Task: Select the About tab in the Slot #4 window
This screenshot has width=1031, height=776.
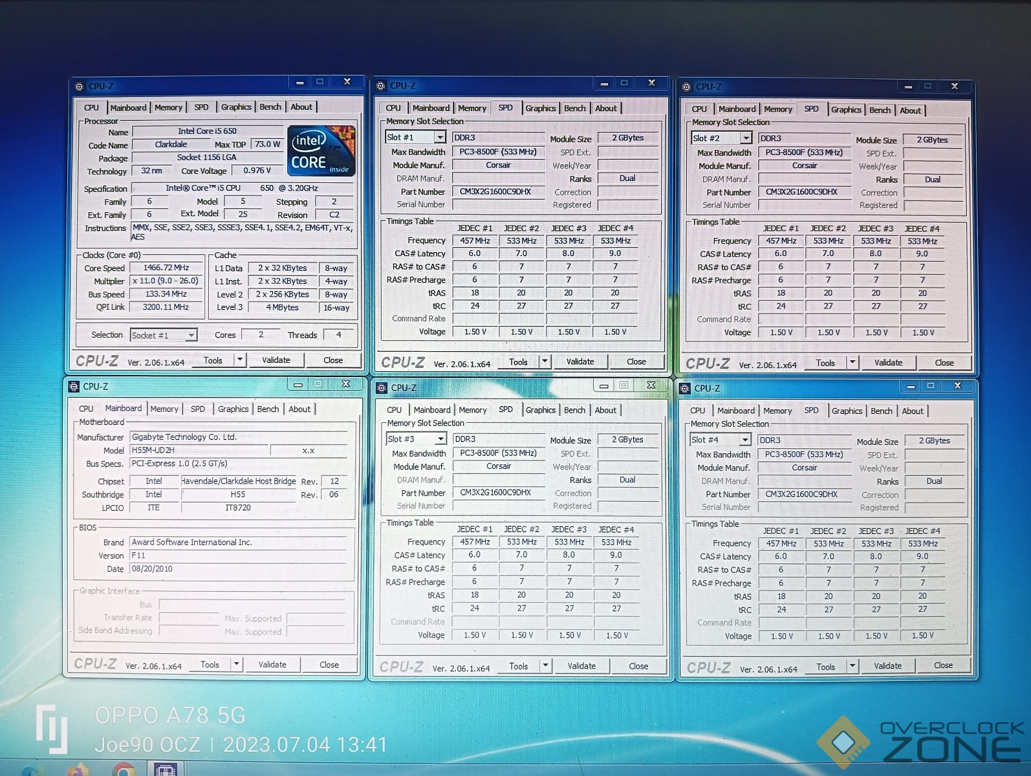Action: (x=913, y=411)
